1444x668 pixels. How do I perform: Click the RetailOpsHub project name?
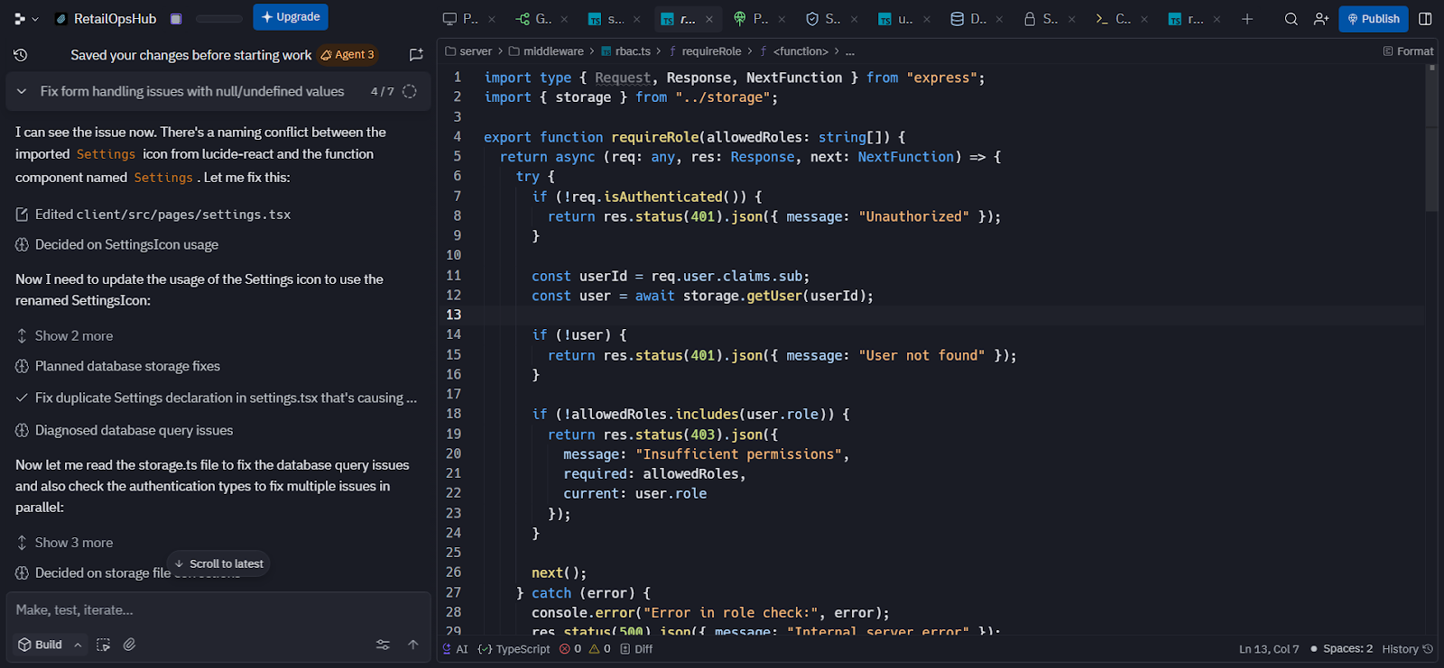coord(115,19)
